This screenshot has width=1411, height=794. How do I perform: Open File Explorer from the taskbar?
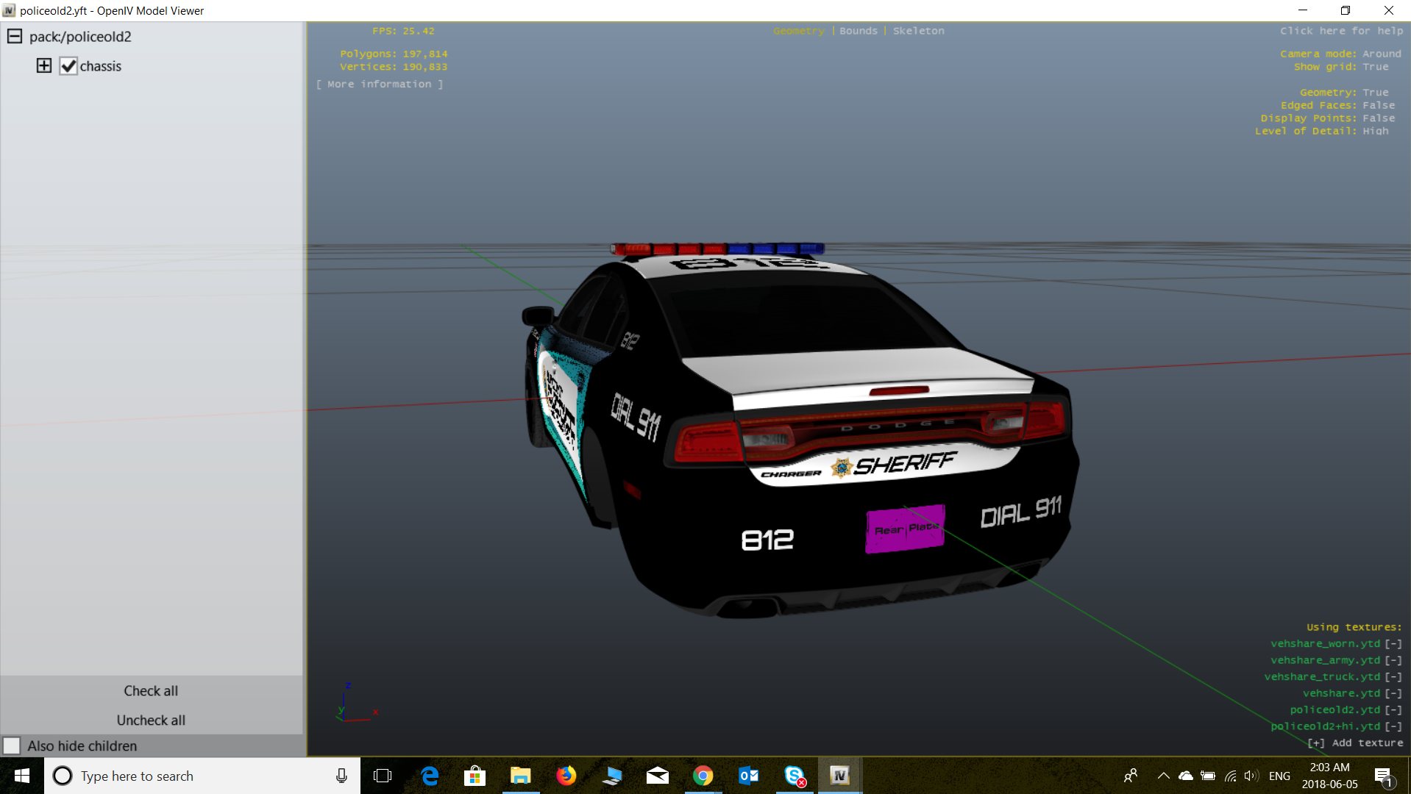point(521,776)
